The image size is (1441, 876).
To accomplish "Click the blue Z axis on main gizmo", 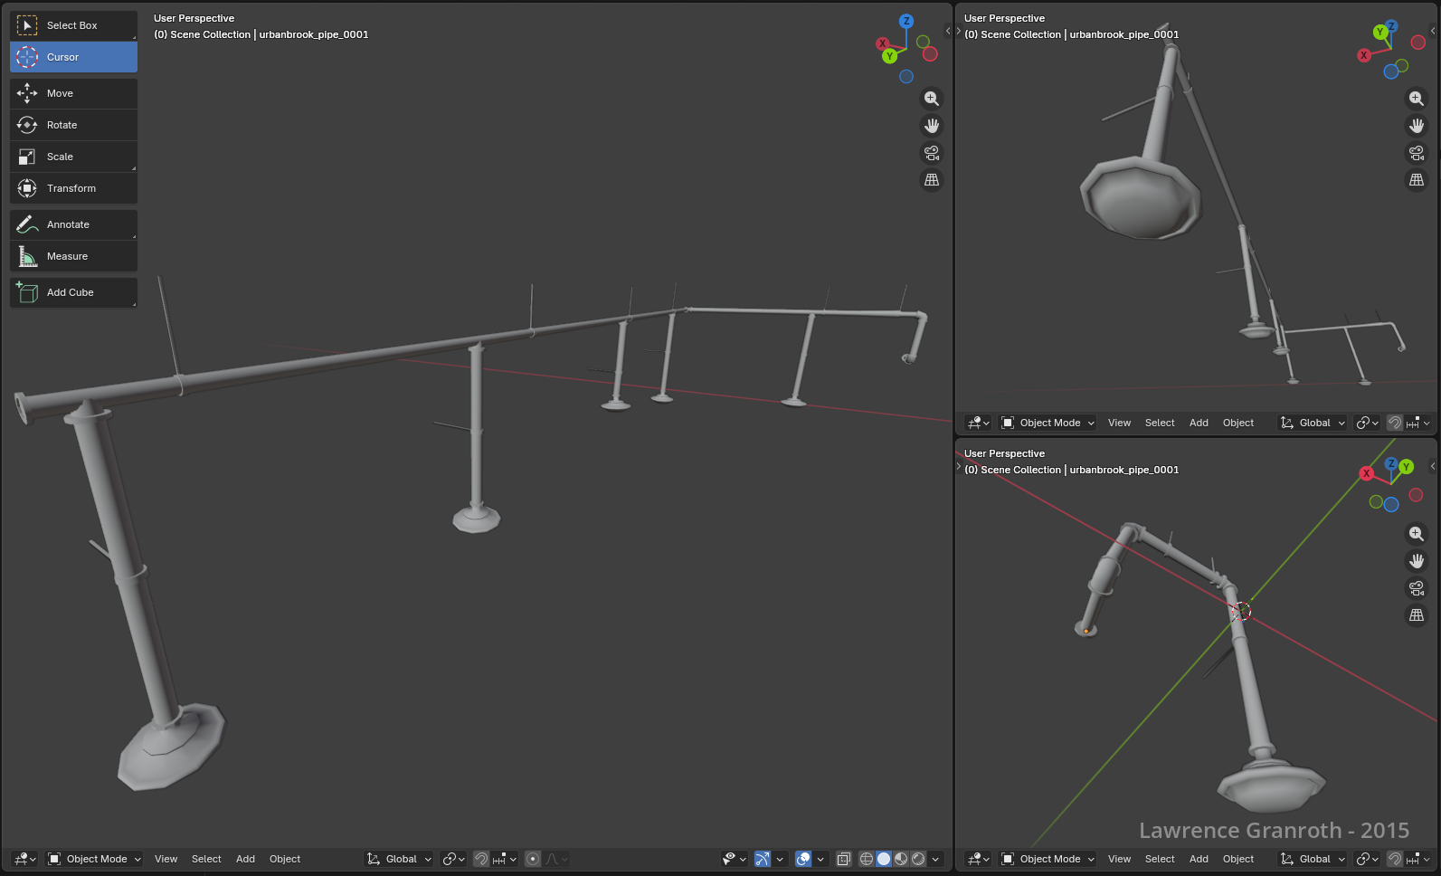I will point(905,21).
